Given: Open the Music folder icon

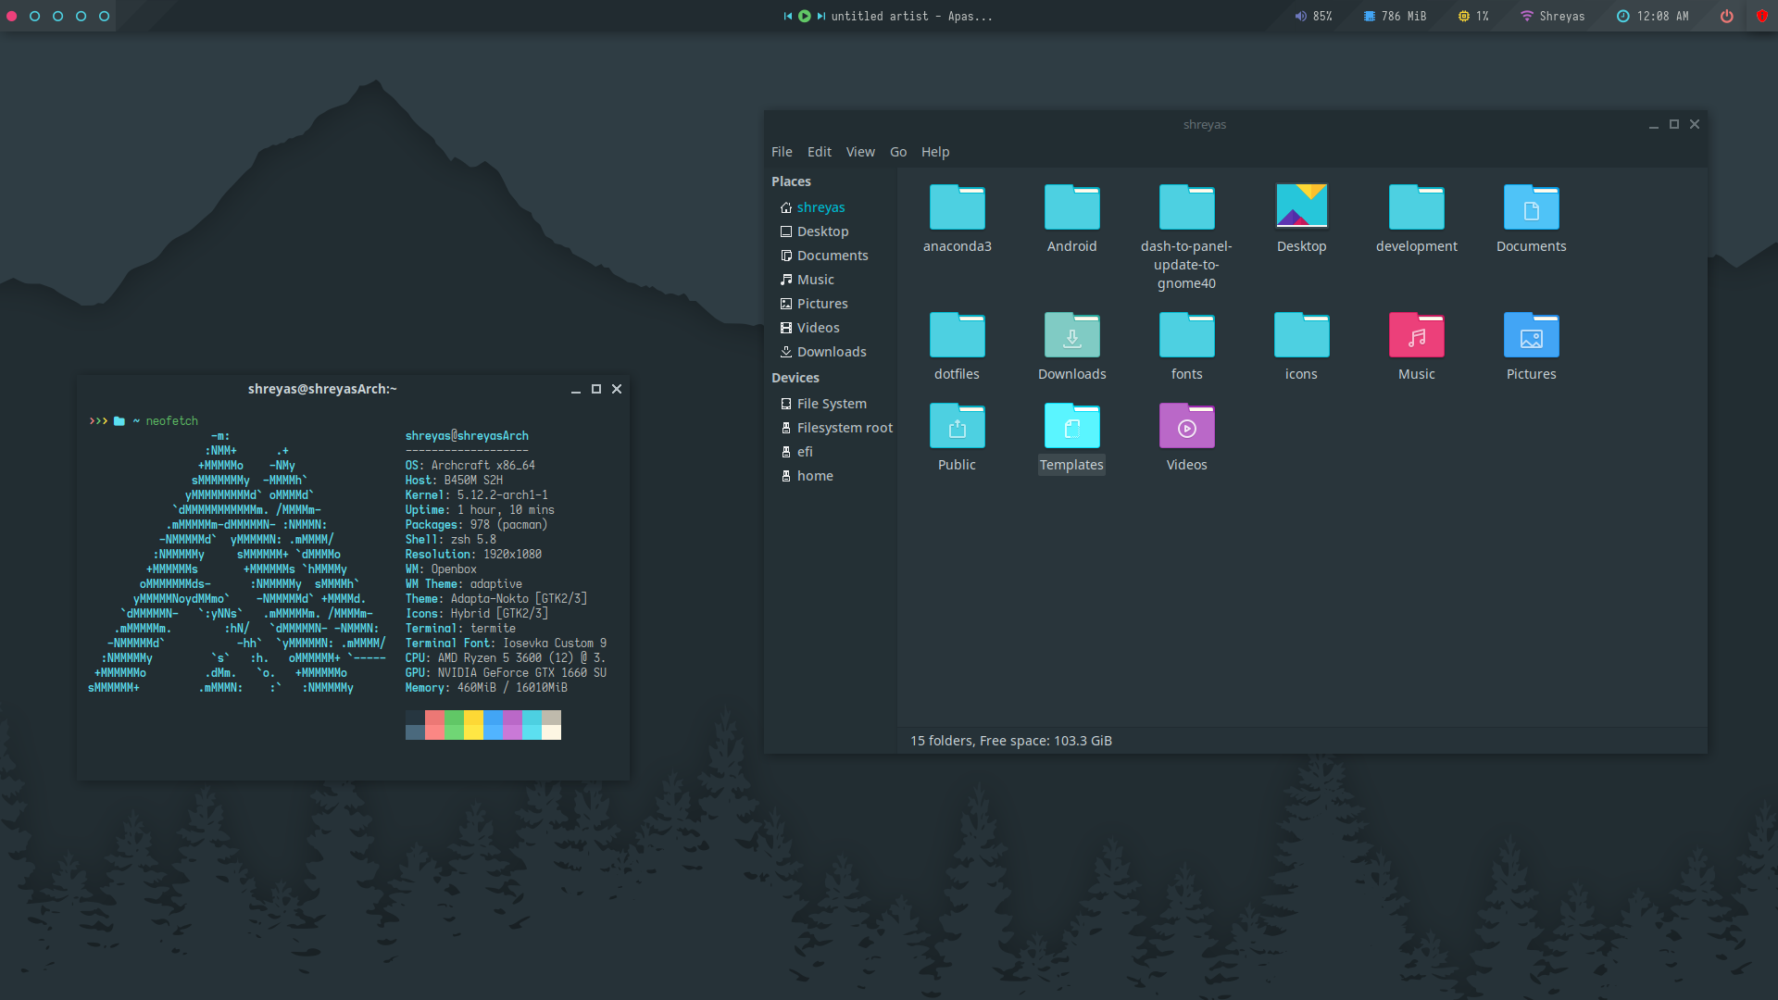Looking at the screenshot, I should click(x=1416, y=335).
